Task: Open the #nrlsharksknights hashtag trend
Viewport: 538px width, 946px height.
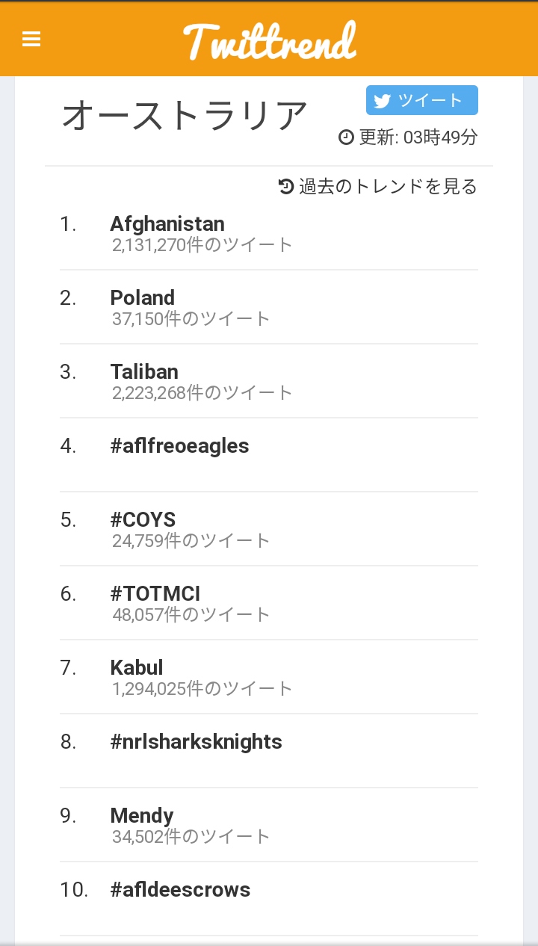Action: point(196,741)
